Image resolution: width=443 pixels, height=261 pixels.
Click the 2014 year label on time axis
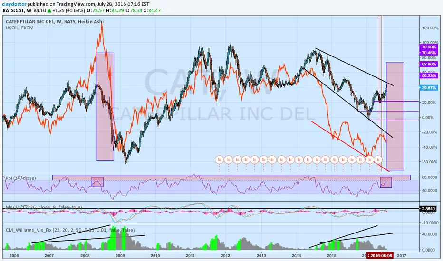pyautogui.click(x=297, y=256)
